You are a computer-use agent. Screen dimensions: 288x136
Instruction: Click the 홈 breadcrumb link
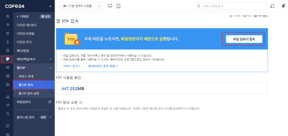click(x=231, y=16)
